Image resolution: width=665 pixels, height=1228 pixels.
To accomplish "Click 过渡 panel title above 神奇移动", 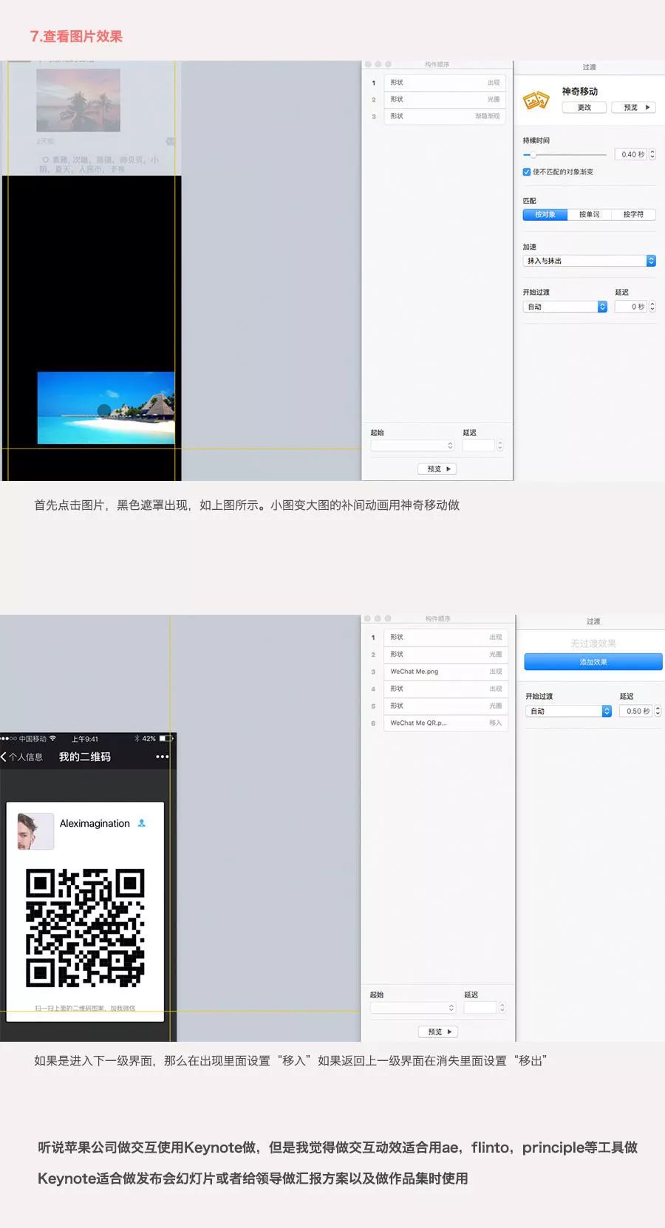I will [589, 67].
